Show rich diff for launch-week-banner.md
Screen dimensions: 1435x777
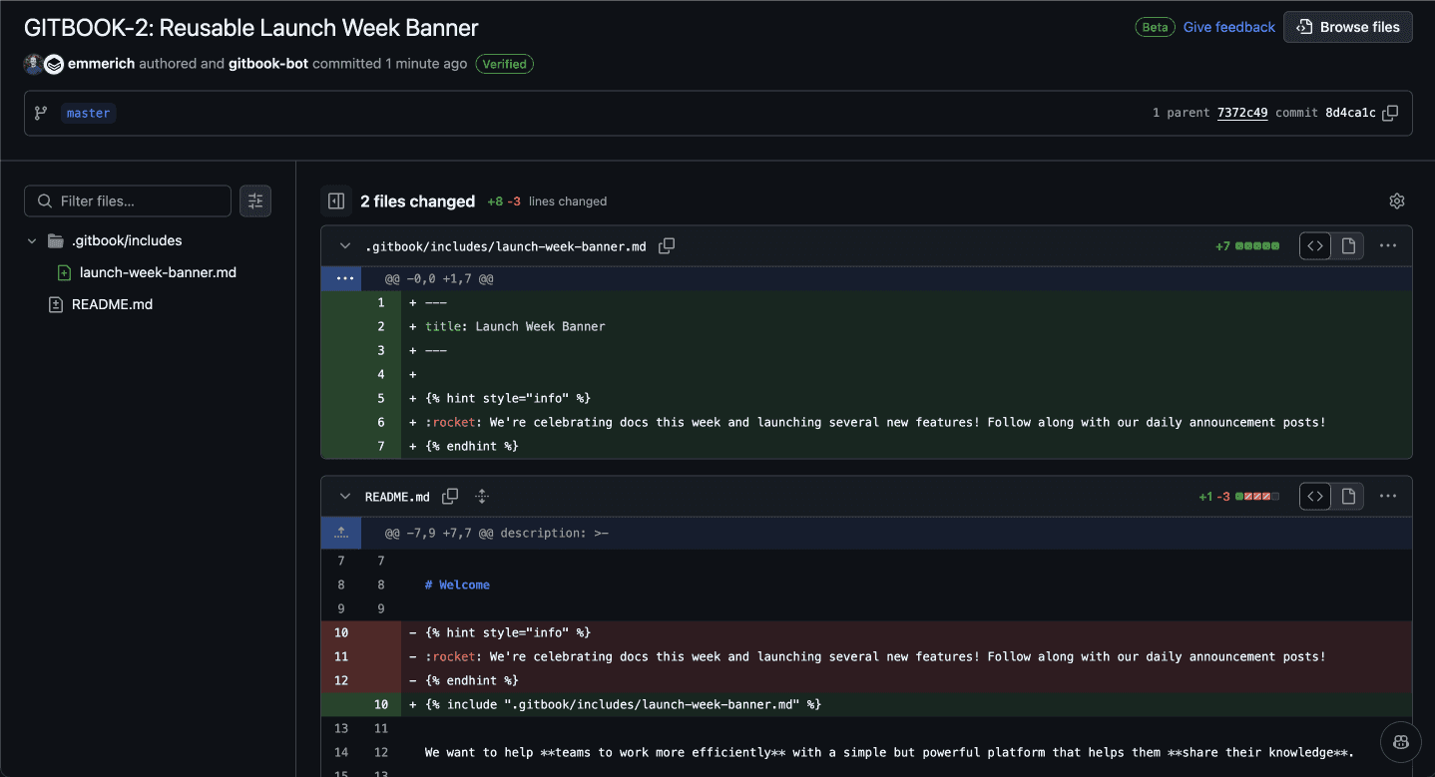click(x=1348, y=245)
